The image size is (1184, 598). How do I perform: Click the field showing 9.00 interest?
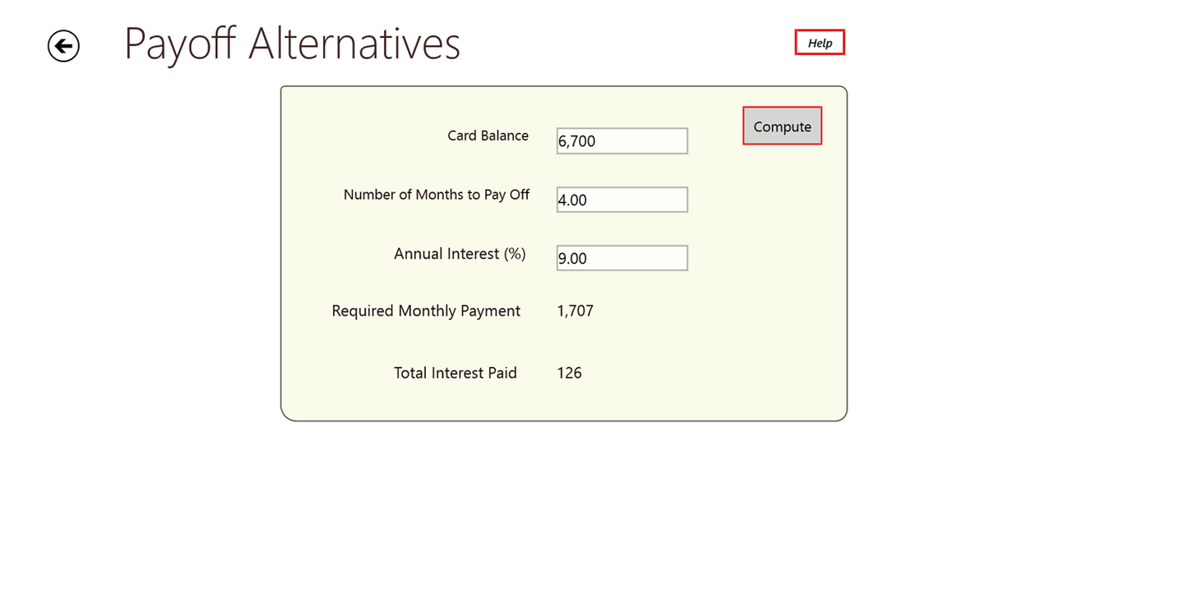(x=622, y=258)
